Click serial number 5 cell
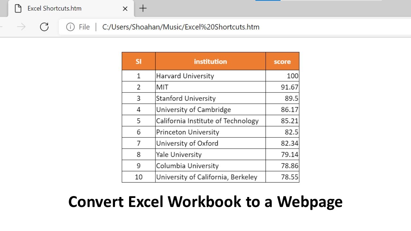This screenshot has width=411, height=231. tap(139, 121)
